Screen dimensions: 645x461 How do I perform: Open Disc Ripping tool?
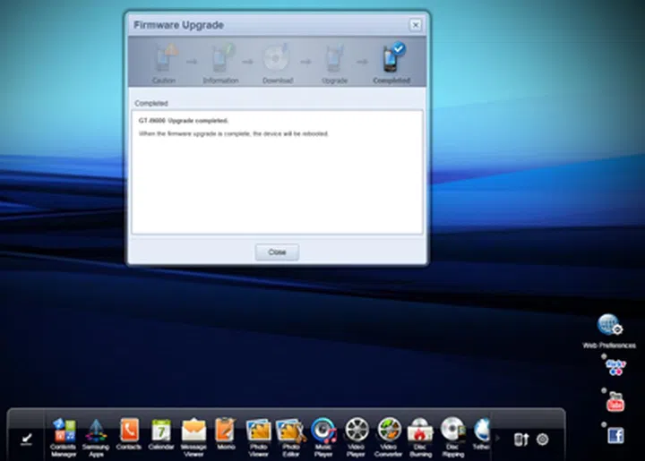(453, 431)
